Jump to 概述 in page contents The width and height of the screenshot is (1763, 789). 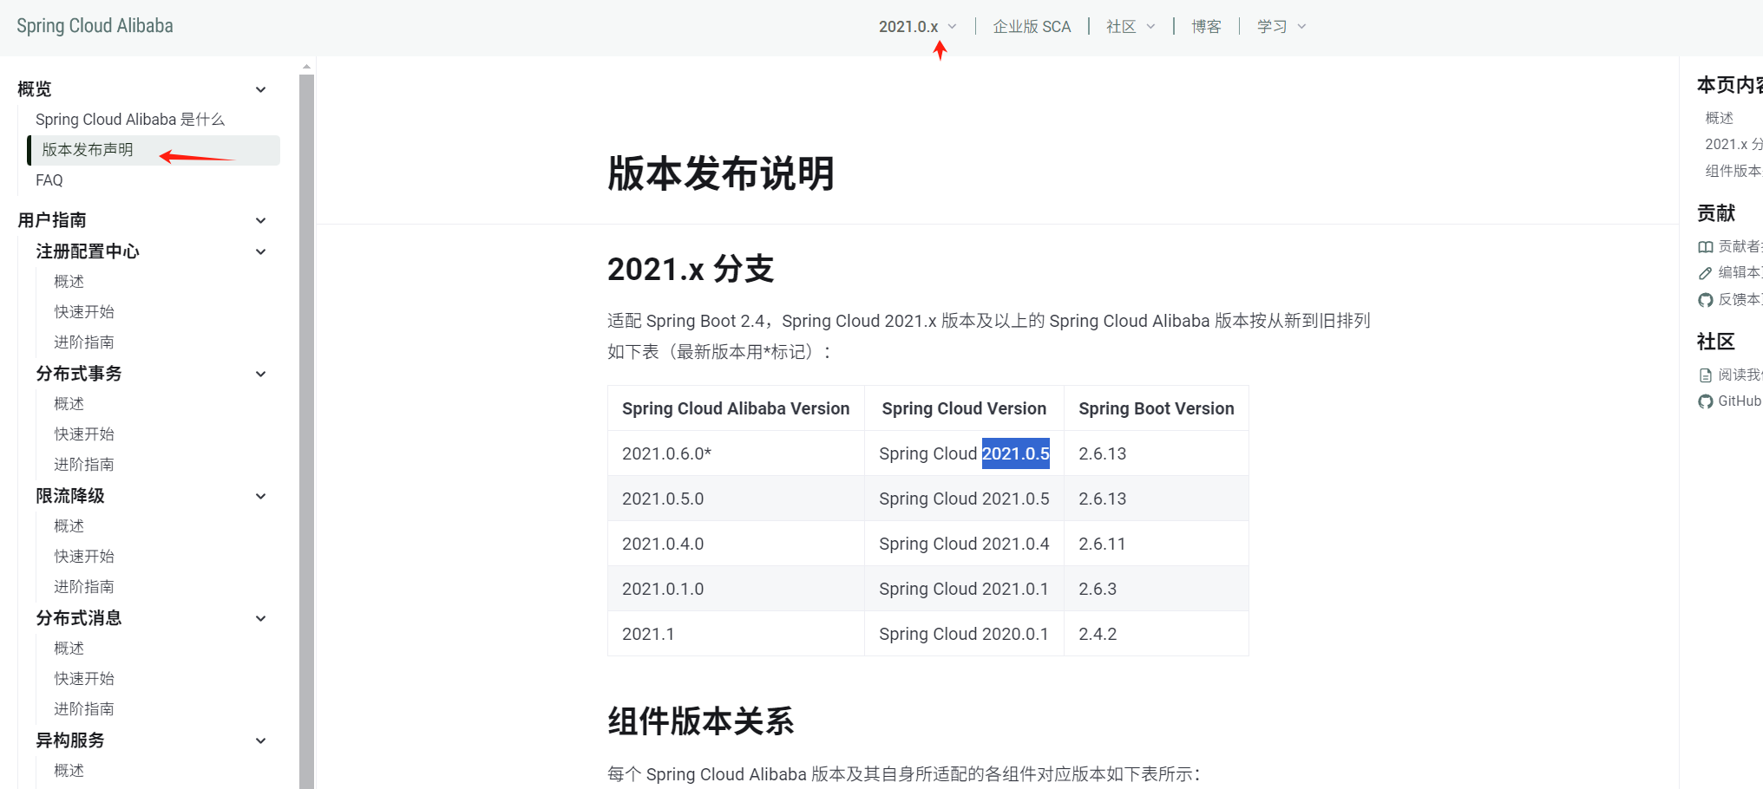(x=1719, y=118)
